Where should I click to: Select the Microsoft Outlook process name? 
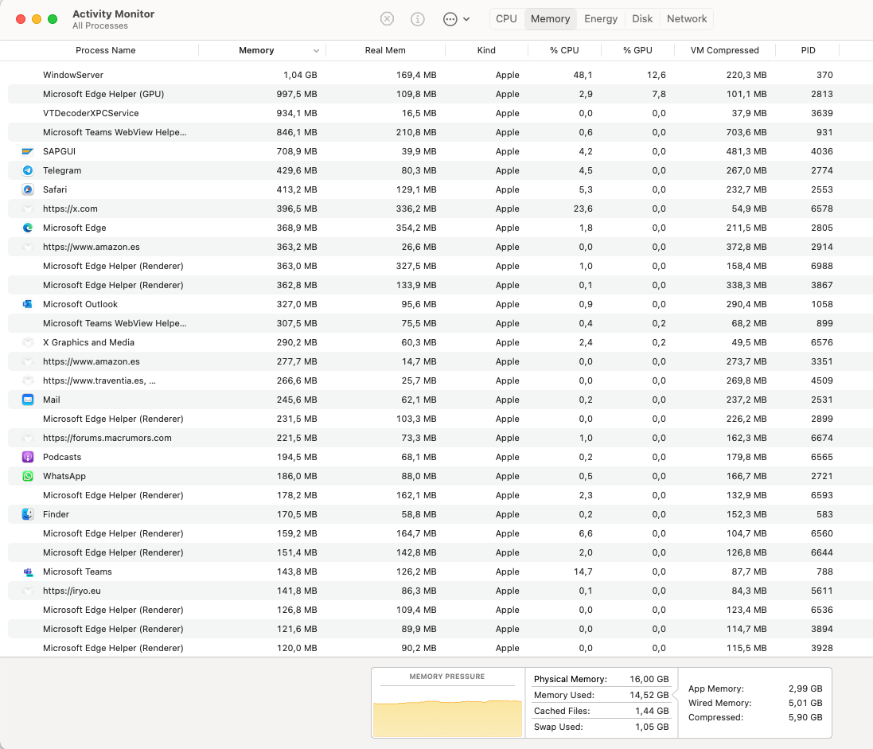[x=80, y=304]
